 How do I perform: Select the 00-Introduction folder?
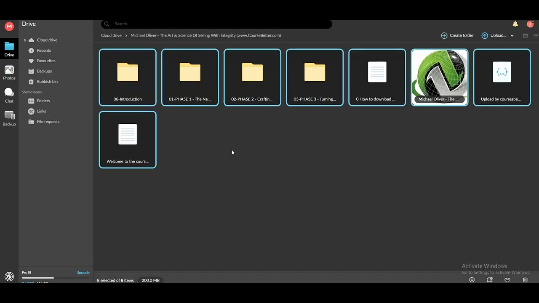128,77
